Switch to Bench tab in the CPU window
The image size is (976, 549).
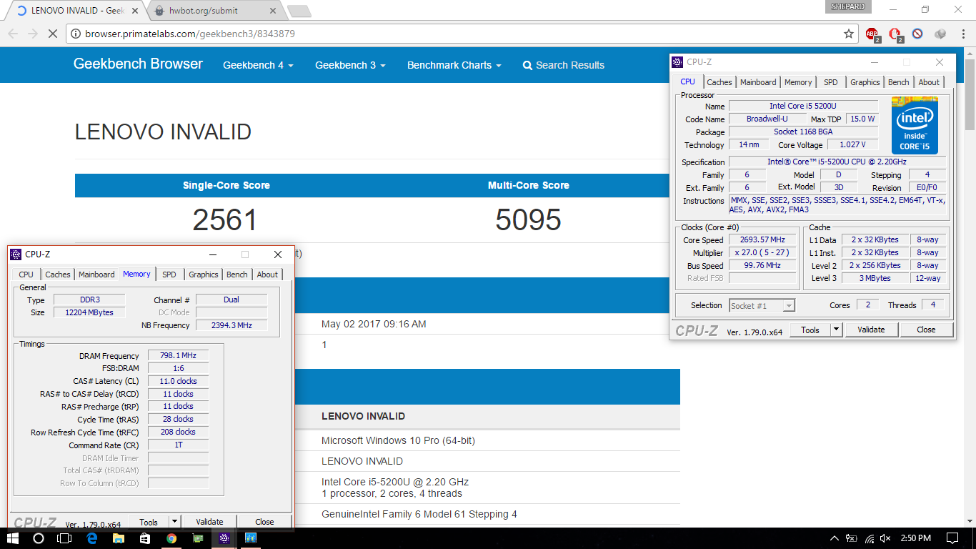[899, 82]
